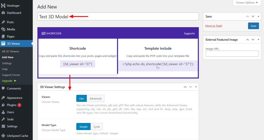The image size is (264, 140).
Task: Collapse the Save panel
Action: [x=258, y=16]
